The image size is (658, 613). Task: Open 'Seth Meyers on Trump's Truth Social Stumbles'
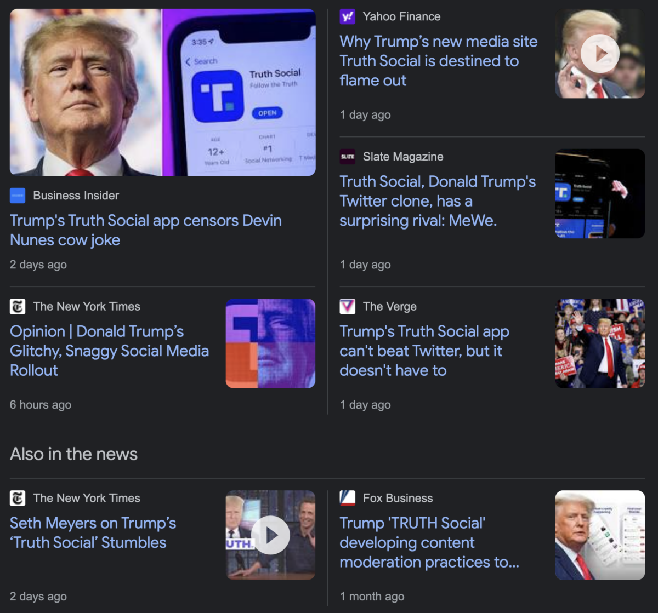[x=93, y=532]
